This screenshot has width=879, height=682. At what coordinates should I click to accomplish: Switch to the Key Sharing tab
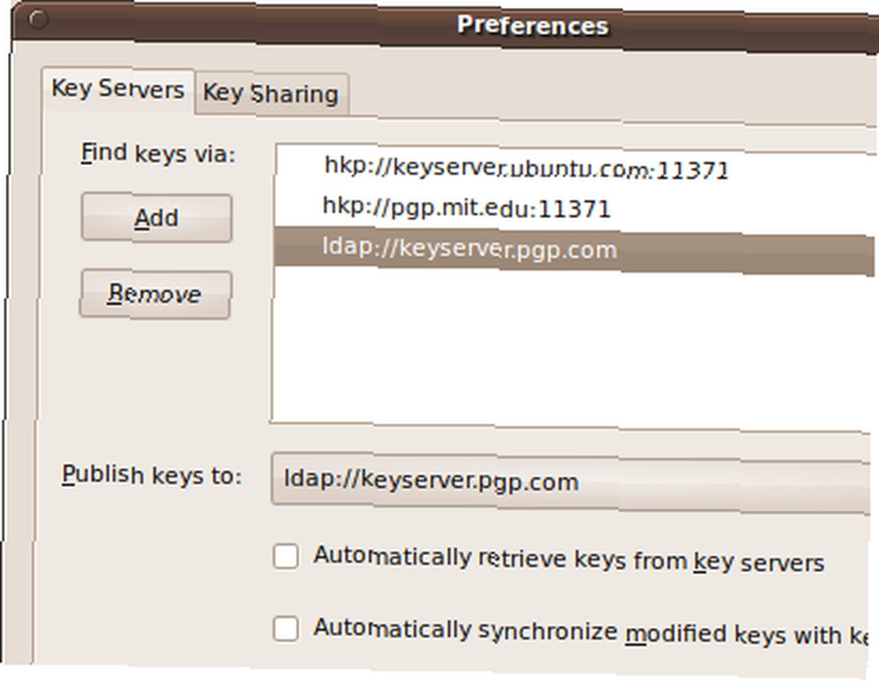point(272,93)
